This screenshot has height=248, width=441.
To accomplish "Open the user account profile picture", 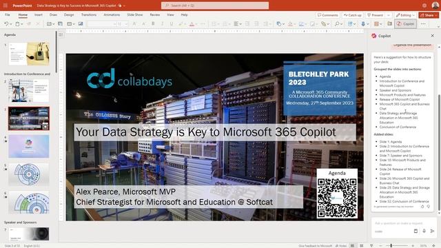I will coord(435,6).
